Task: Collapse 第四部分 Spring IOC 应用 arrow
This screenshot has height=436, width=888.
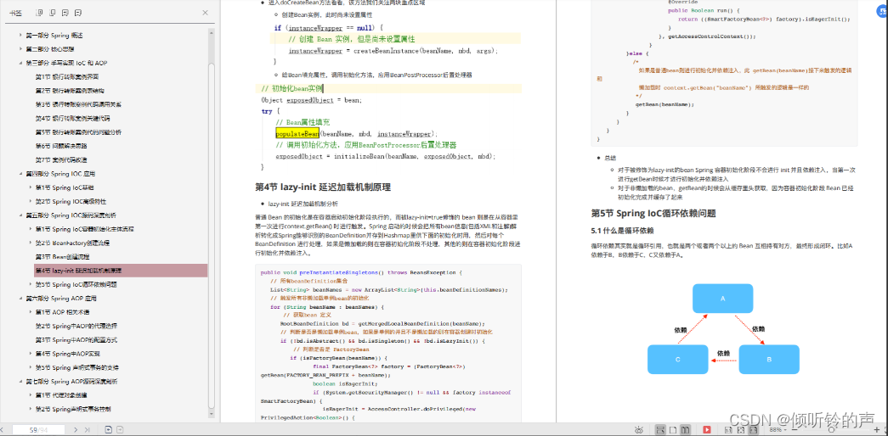Action: click(x=21, y=174)
